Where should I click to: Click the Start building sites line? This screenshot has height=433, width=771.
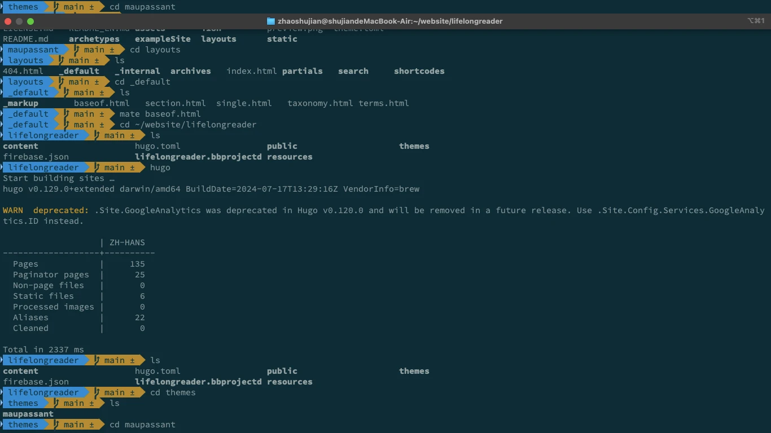pyautogui.click(x=59, y=178)
